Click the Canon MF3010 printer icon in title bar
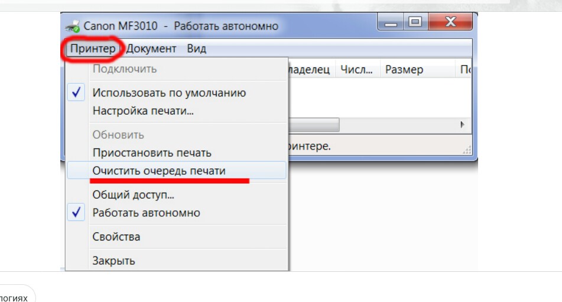This screenshot has height=302, width=562. (x=73, y=26)
